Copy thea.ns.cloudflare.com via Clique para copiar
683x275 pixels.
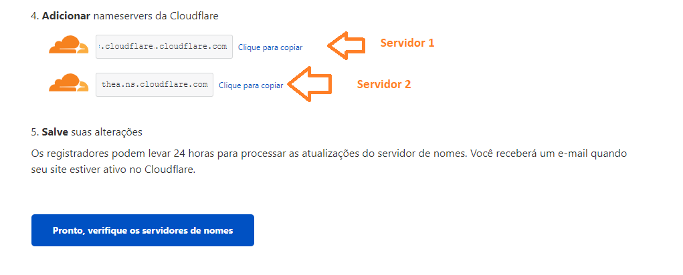coord(251,85)
